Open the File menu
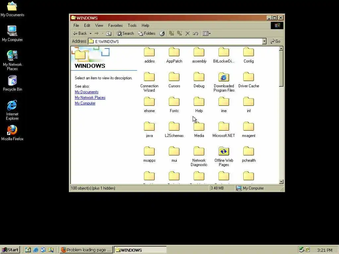The height and width of the screenshot is (254, 339). tap(76, 25)
